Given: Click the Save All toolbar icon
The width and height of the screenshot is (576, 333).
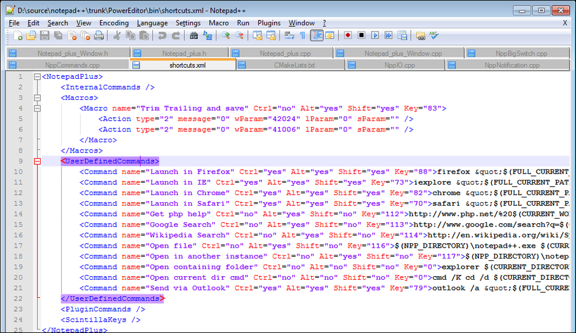Looking at the screenshot, I should 58,36.
